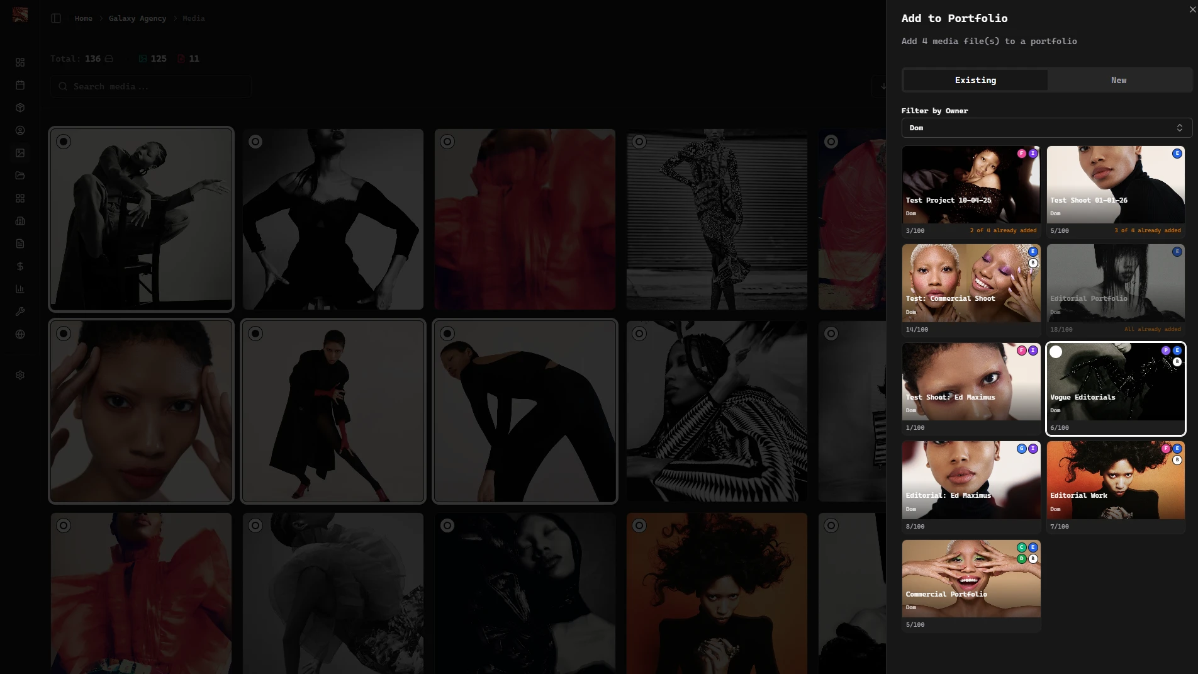Click the agency logo at top left
The image size is (1198, 674).
[20, 15]
